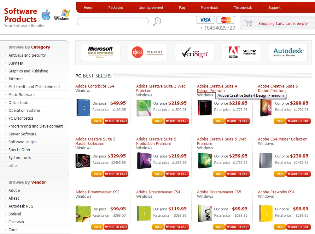315x234 pixels.
Task: Open the VeriSign certification badge
Action: tap(195, 52)
